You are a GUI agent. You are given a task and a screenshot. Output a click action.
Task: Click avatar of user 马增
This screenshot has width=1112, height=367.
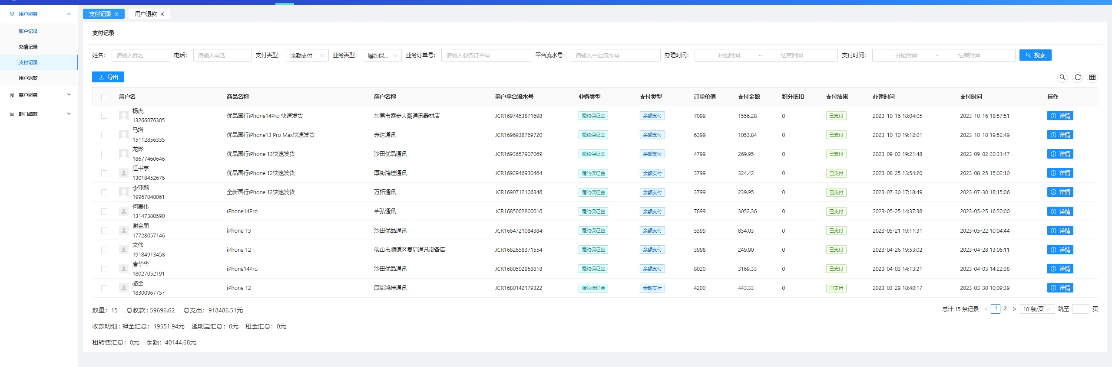pos(124,135)
